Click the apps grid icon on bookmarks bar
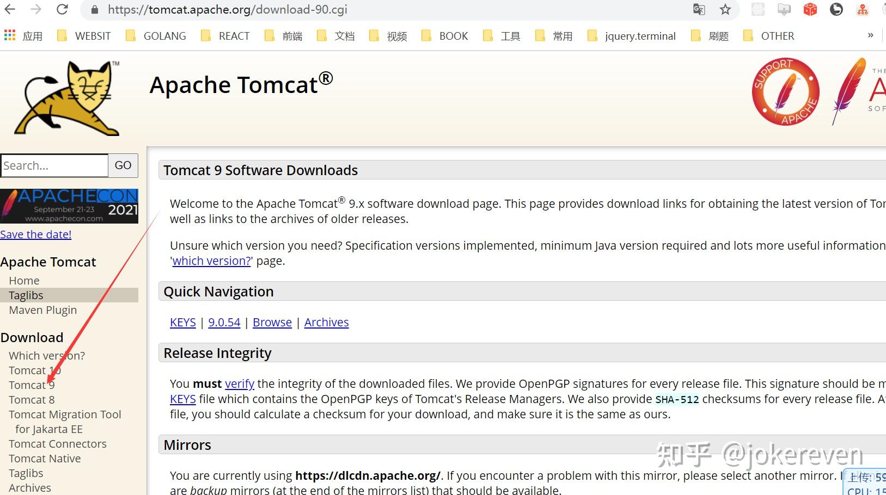The height and width of the screenshot is (495, 886). coord(9,35)
